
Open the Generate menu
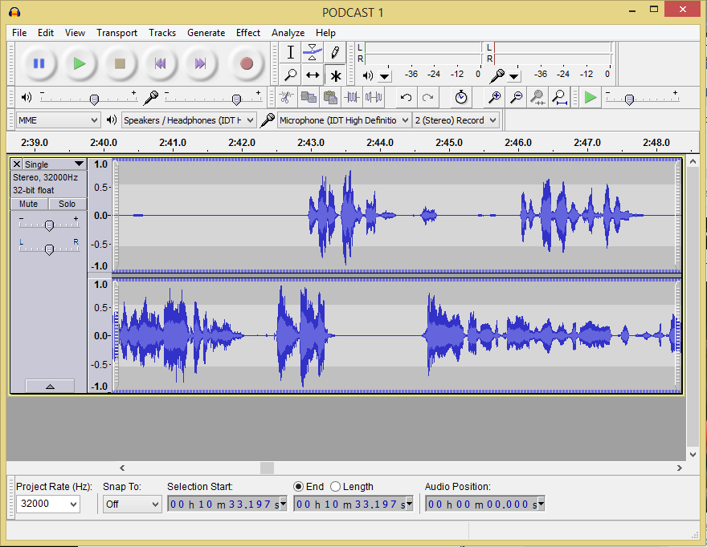tap(206, 33)
